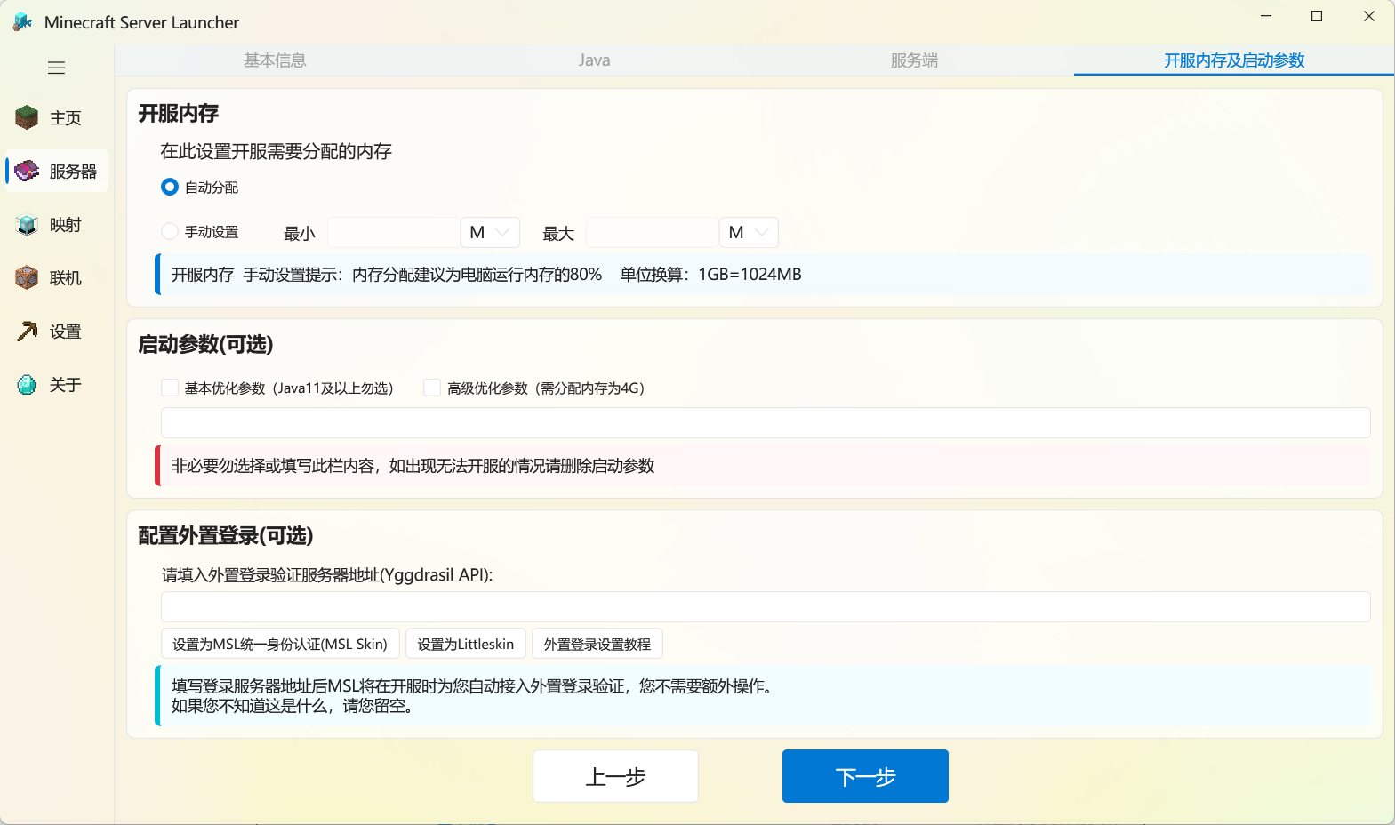Click the Yggdrasil API address input field
Viewport: 1395px width, 825px height.
pyautogui.click(x=765, y=606)
